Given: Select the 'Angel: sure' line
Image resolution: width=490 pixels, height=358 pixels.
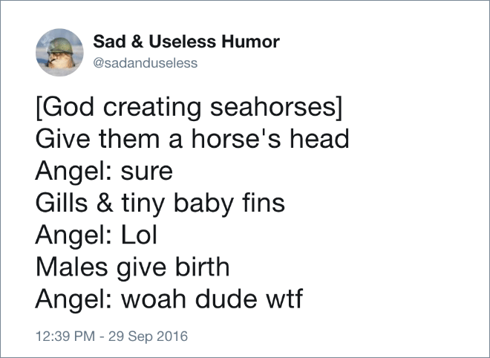Looking at the screenshot, I should point(104,172).
